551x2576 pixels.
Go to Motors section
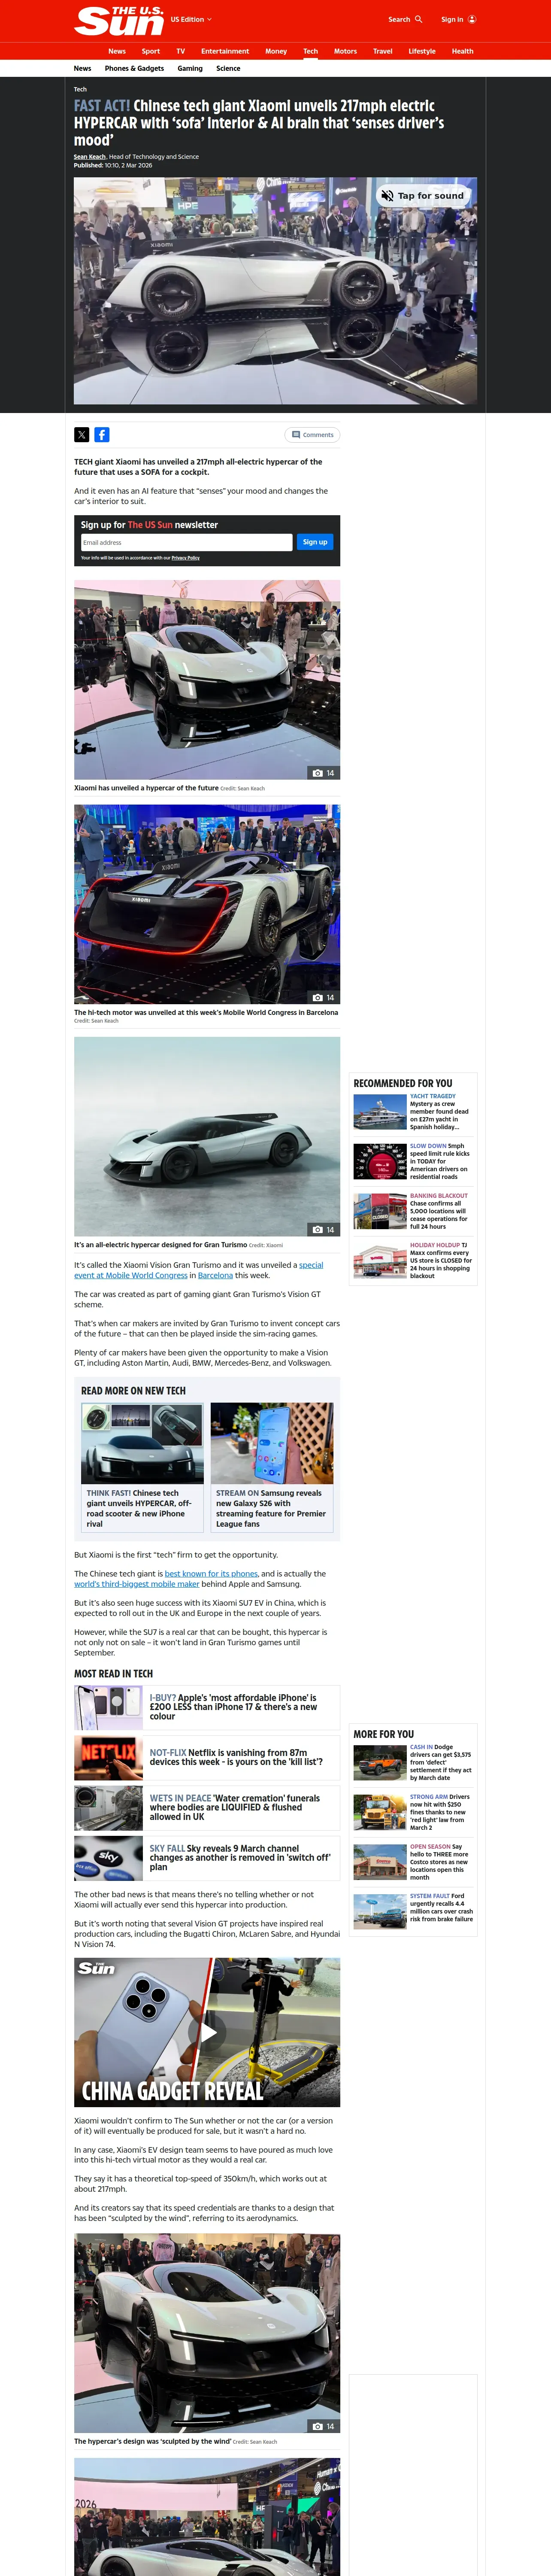[345, 51]
